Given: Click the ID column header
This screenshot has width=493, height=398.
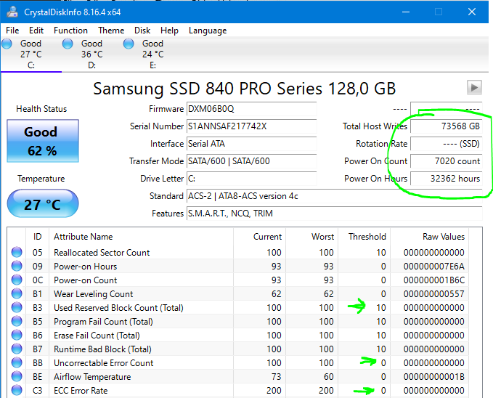Looking at the screenshot, I should [38, 237].
